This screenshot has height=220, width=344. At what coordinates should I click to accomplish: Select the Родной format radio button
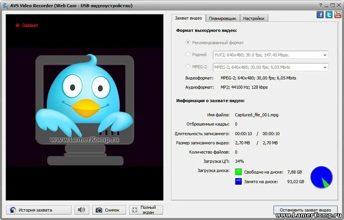[x=188, y=54]
